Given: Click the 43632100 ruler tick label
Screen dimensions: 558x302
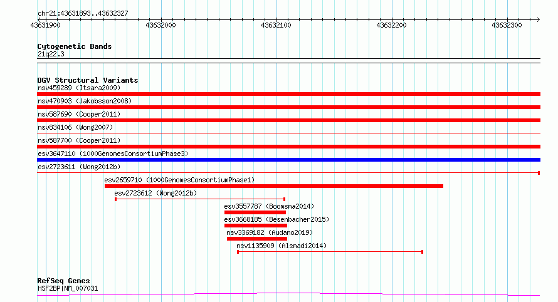Looking at the screenshot, I should (276, 25).
